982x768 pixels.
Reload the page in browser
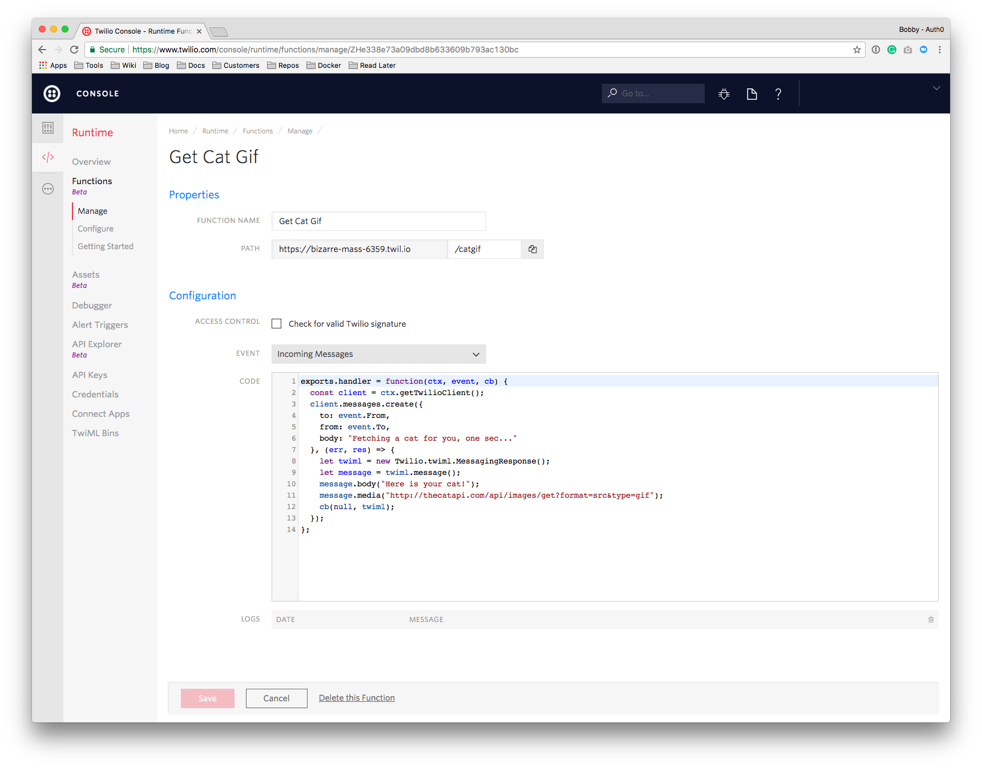click(x=74, y=50)
